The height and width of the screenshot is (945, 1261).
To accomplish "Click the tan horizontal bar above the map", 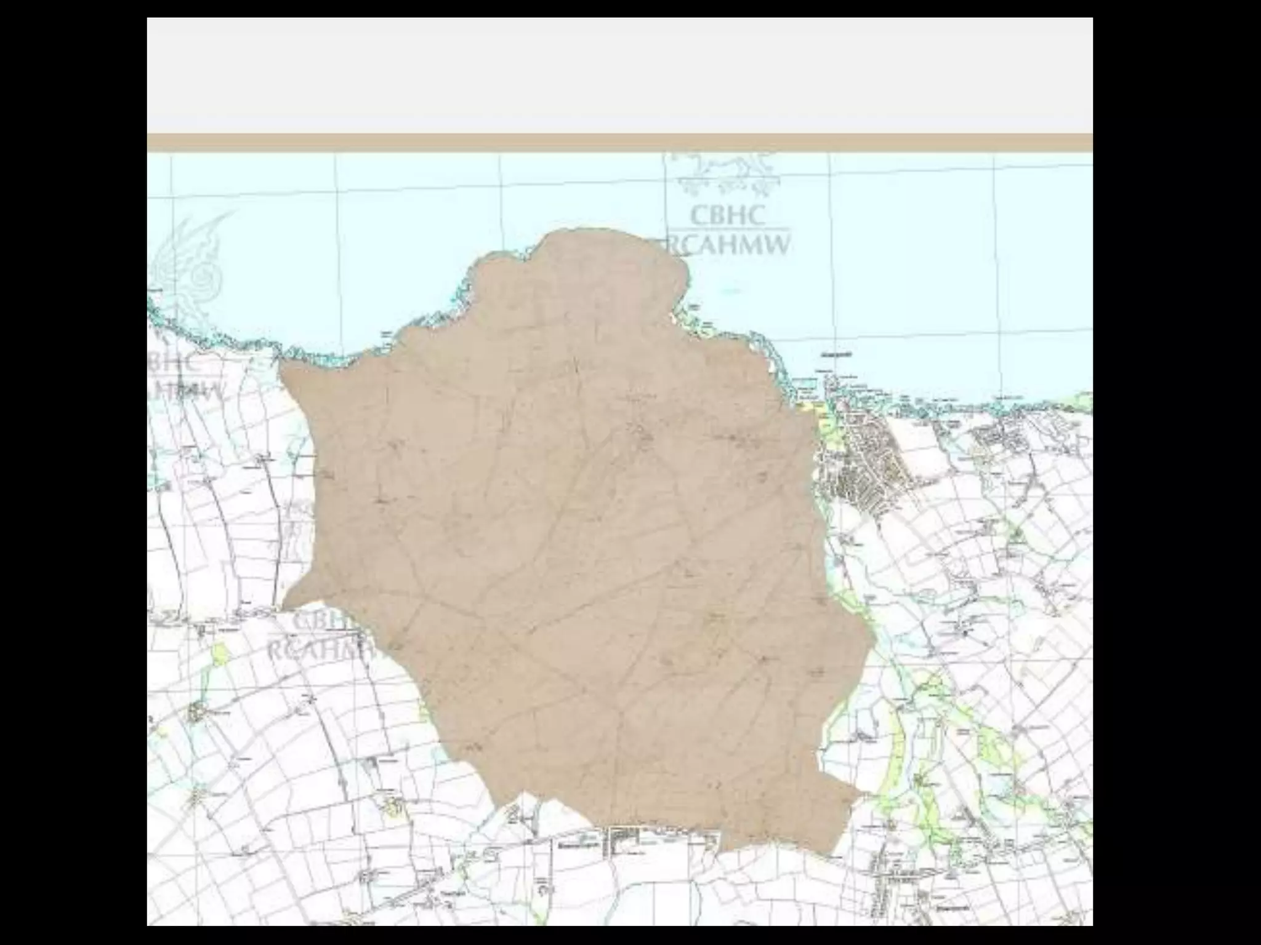I will [619, 142].
